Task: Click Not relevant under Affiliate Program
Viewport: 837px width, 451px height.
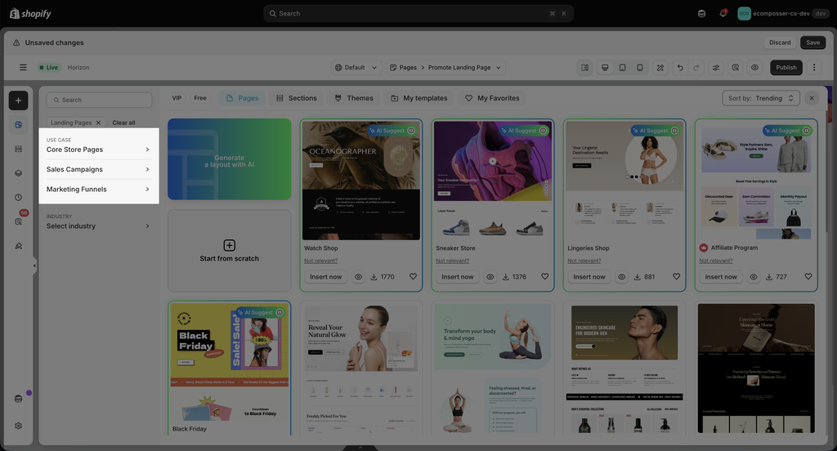Action: tap(716, 261)
